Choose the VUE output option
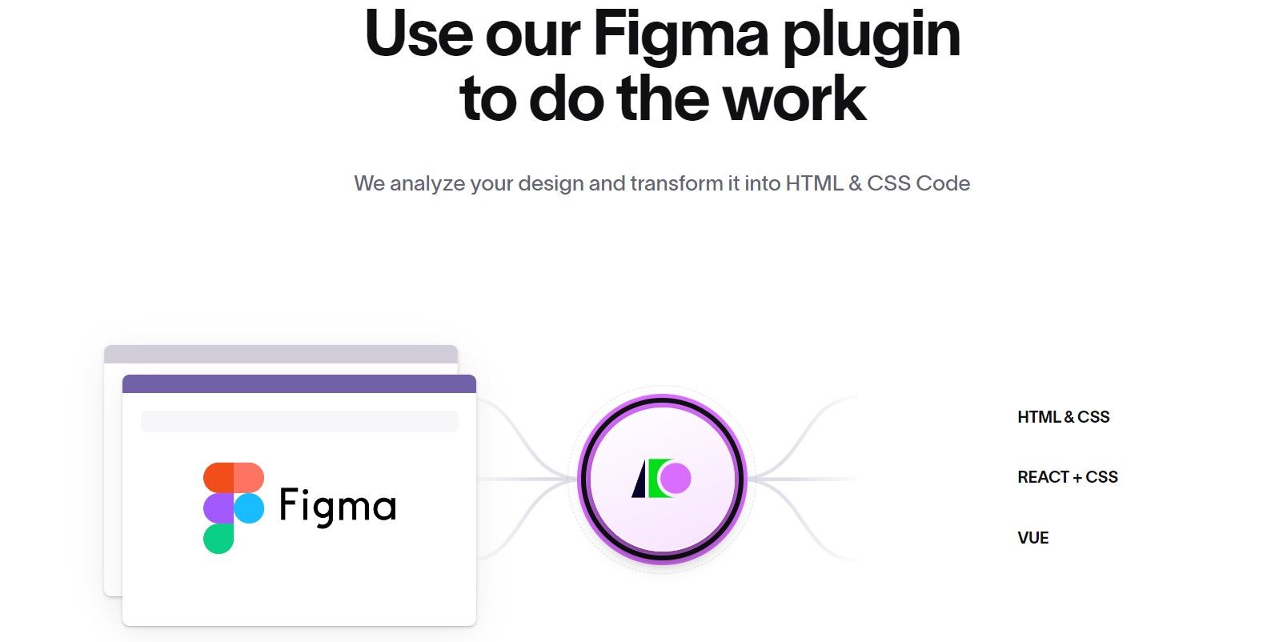Viewport: 1279px width, 642px height. pyautogui.click(x=1032, y=538)
